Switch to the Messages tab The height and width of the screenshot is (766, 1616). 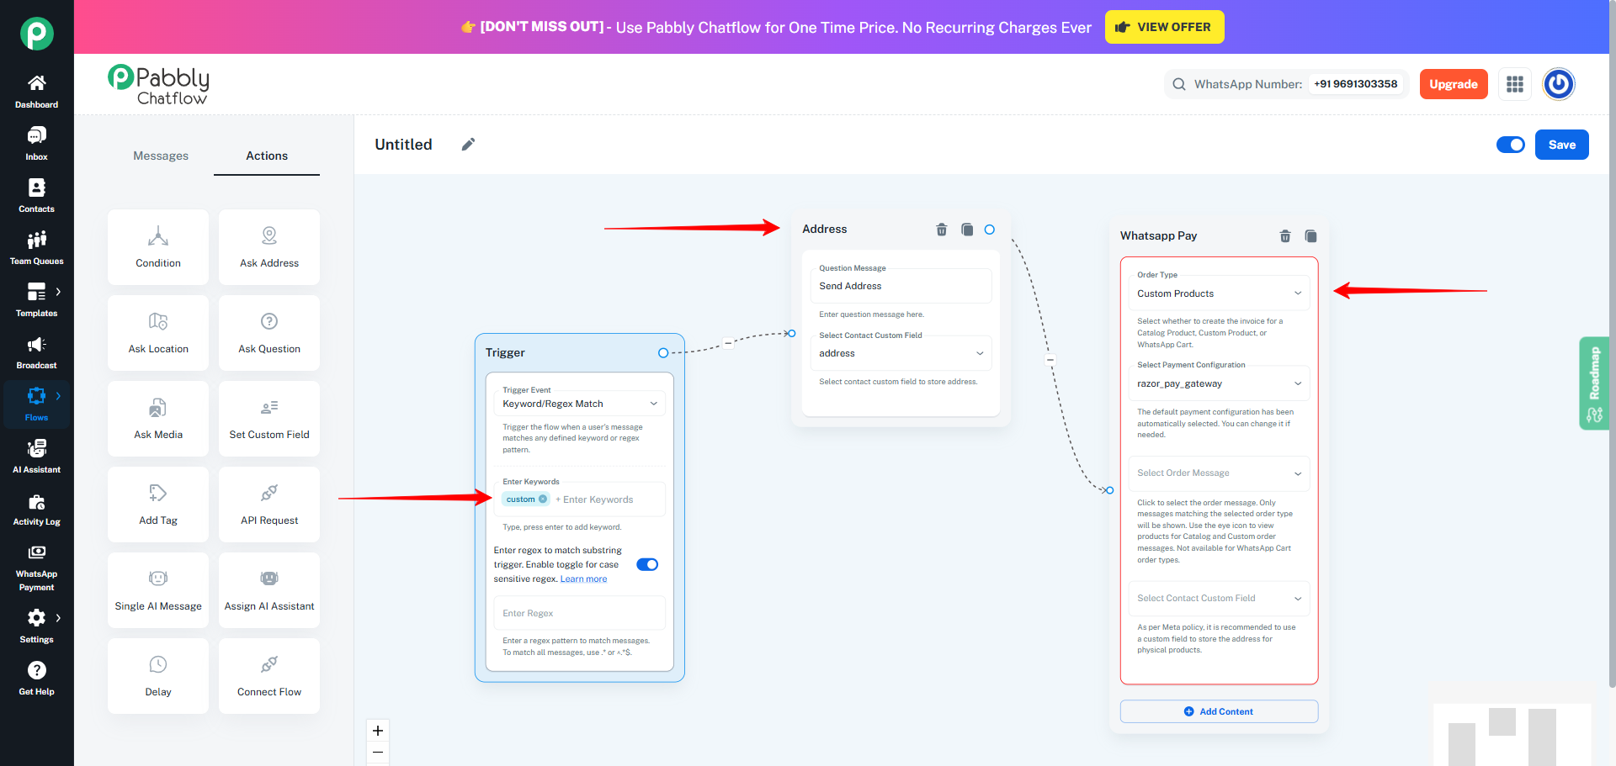click(161, 156)
